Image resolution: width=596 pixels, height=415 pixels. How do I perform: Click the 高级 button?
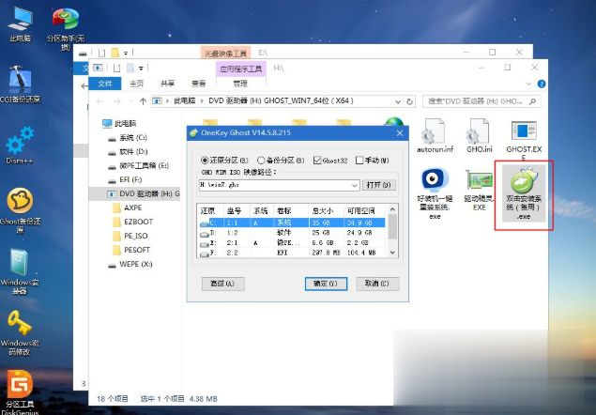223,284
